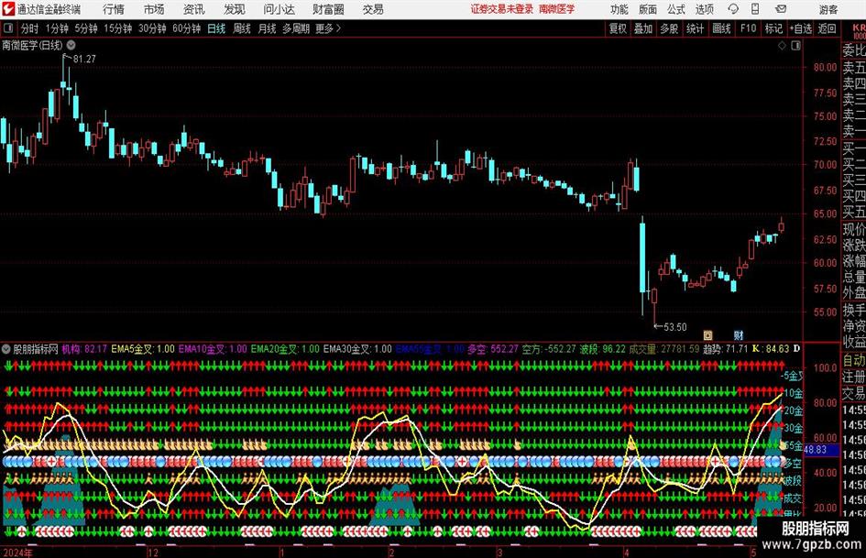
Task: Click the 画线 drawing toolbar button
Action: [721, 28]
